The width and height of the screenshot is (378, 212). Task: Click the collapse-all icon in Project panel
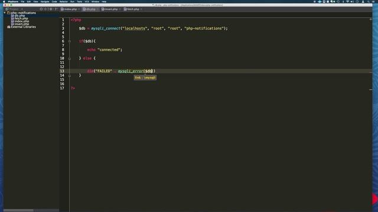(45, 9)
